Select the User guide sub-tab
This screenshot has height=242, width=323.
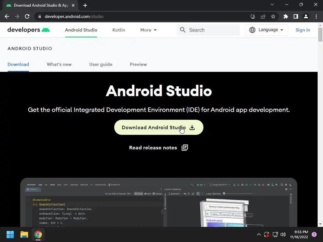point(101,64)
